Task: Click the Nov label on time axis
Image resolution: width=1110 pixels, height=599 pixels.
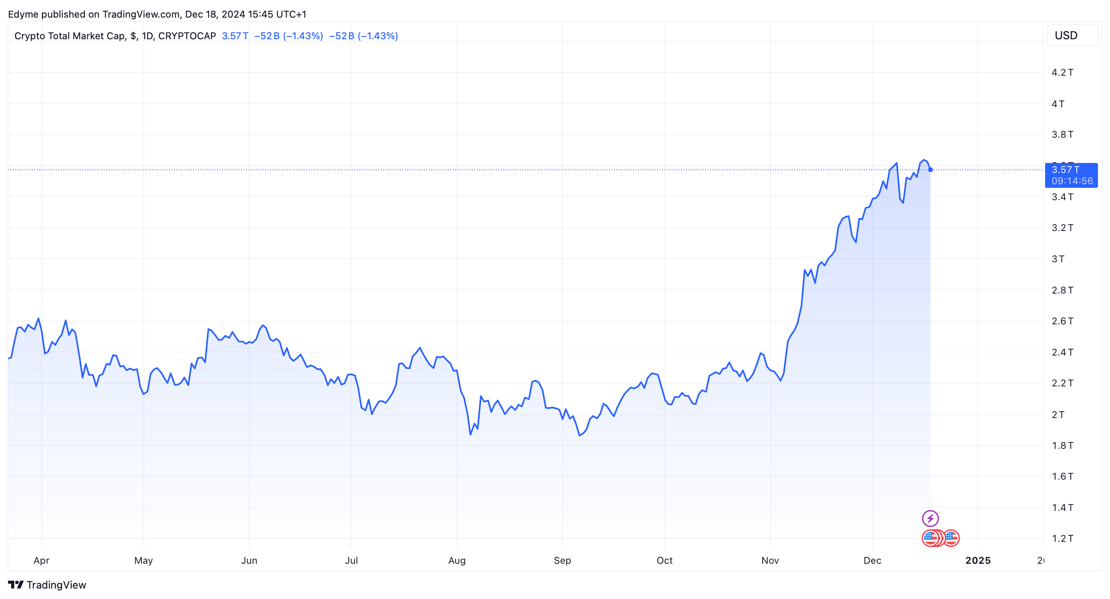Action: pyautogui.click(x=770, y=560)
